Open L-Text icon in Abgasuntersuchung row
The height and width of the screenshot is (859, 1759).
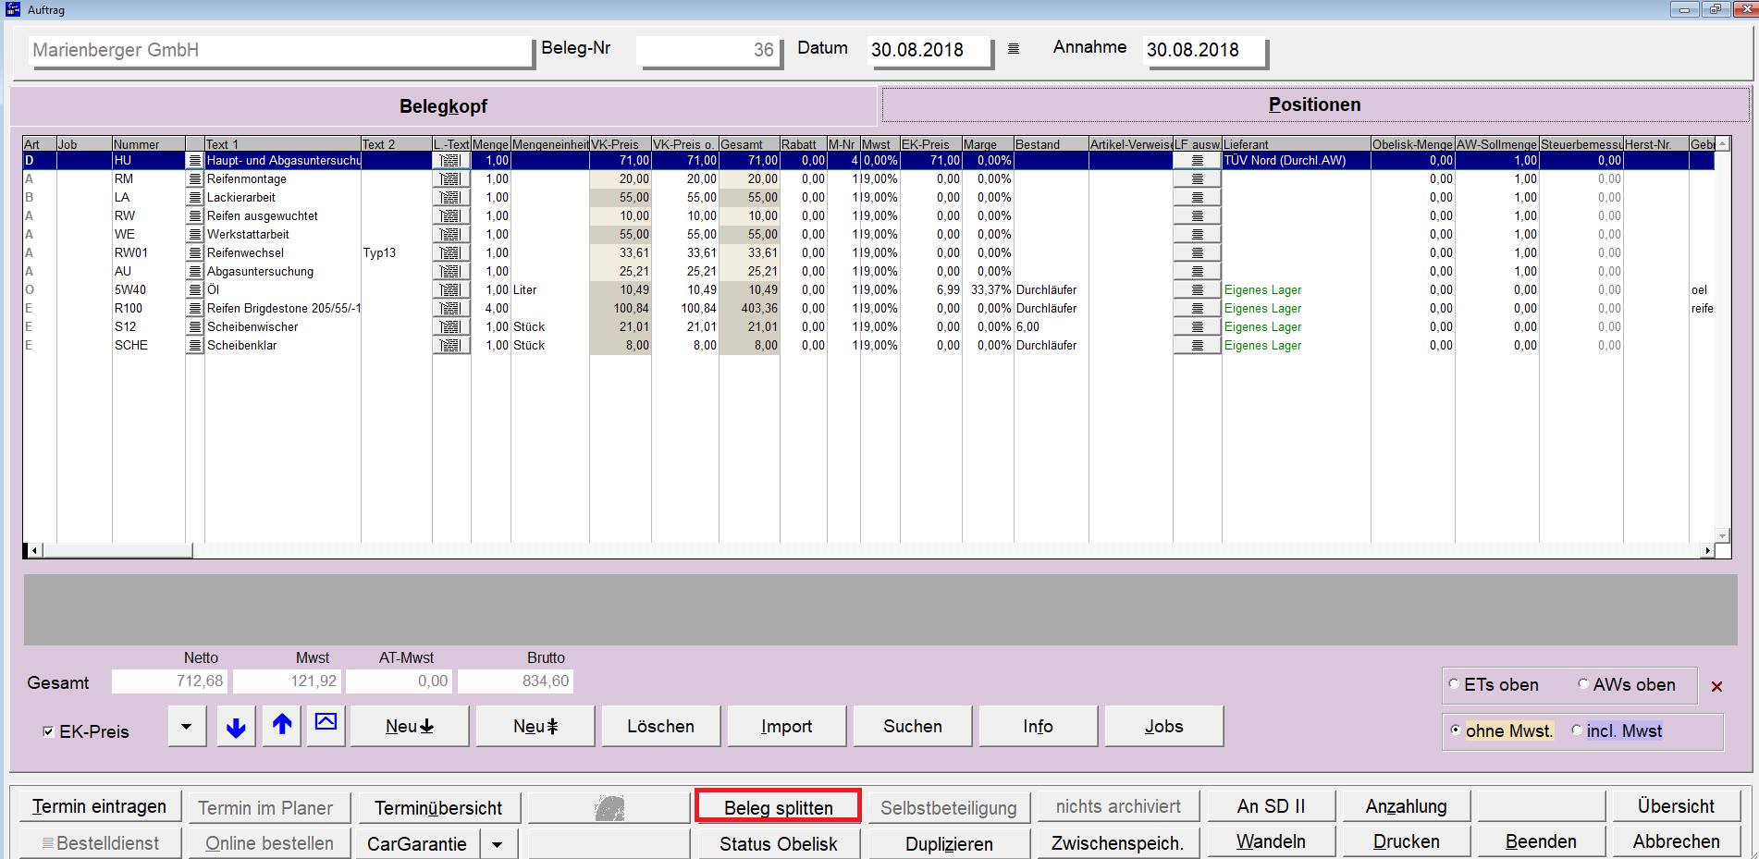pos(451,272)
